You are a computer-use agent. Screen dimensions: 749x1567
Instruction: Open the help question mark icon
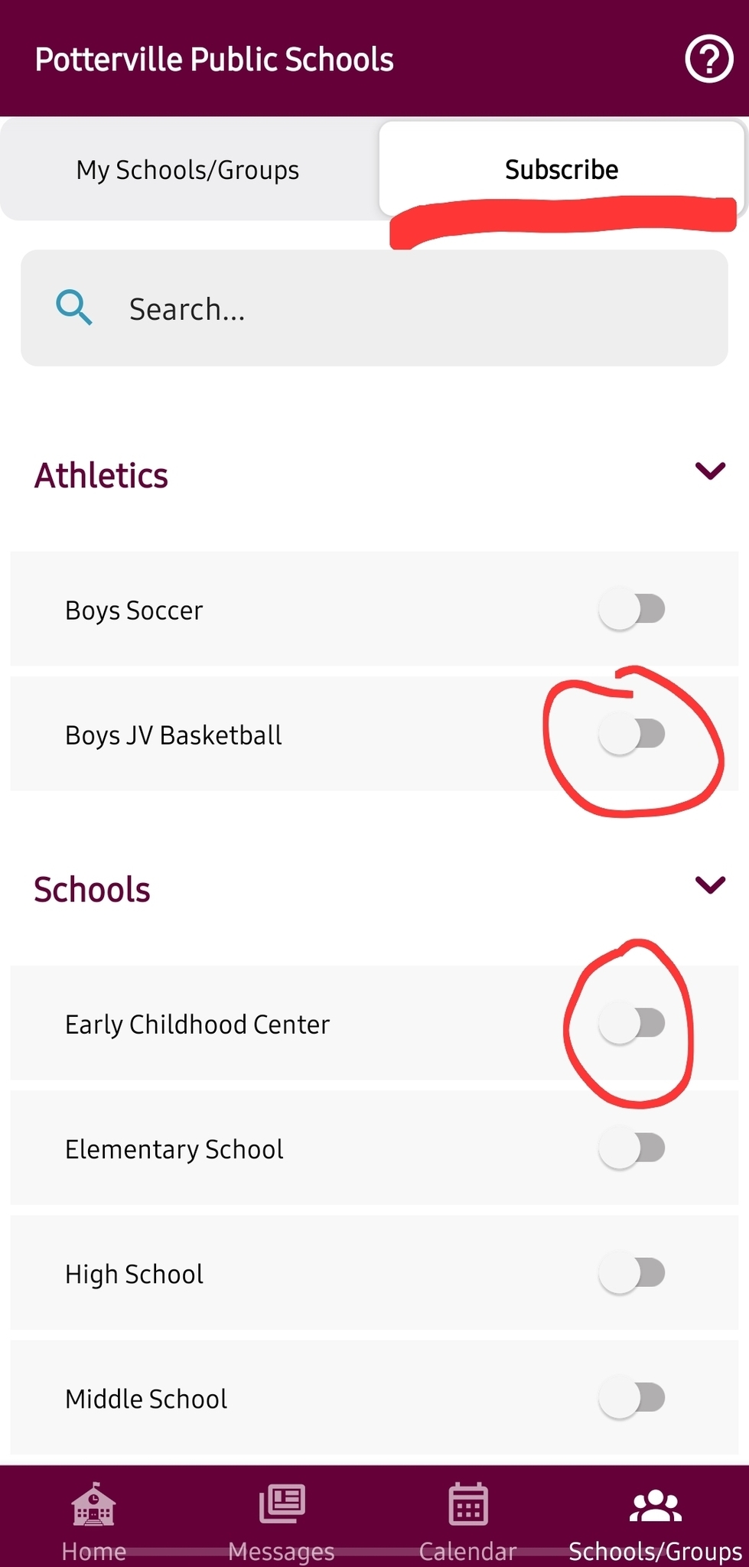click(x=708, y=59)
